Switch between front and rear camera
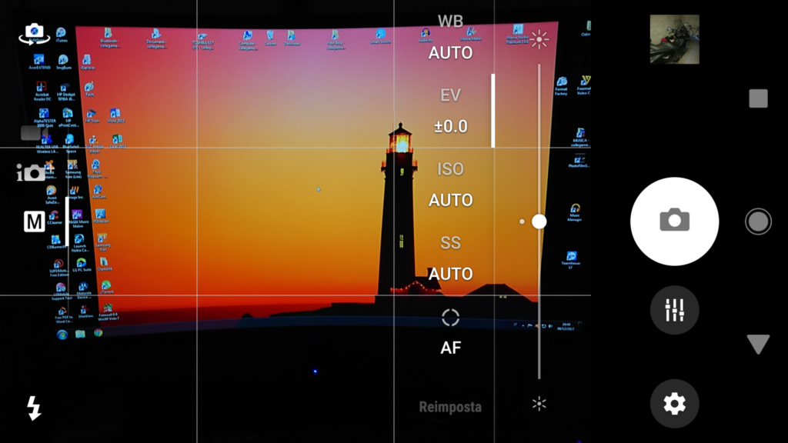Viewport: 788px width, 443px height. click(x=34, y=33)
